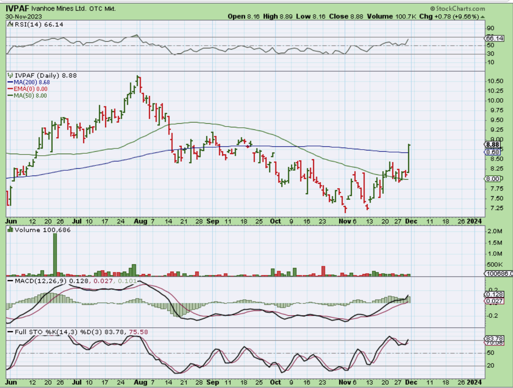The image size is (513, 388).
Task: Click the 100686.0 volume value tag
Action: tap(499, 274)
